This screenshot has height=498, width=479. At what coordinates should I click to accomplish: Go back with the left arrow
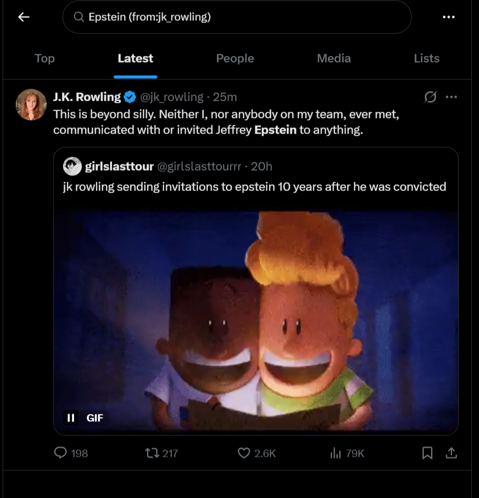[23, 17]
